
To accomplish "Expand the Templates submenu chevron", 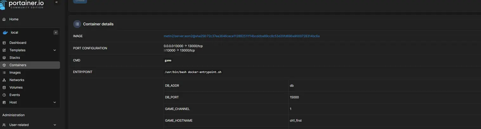I will (55, 50).
